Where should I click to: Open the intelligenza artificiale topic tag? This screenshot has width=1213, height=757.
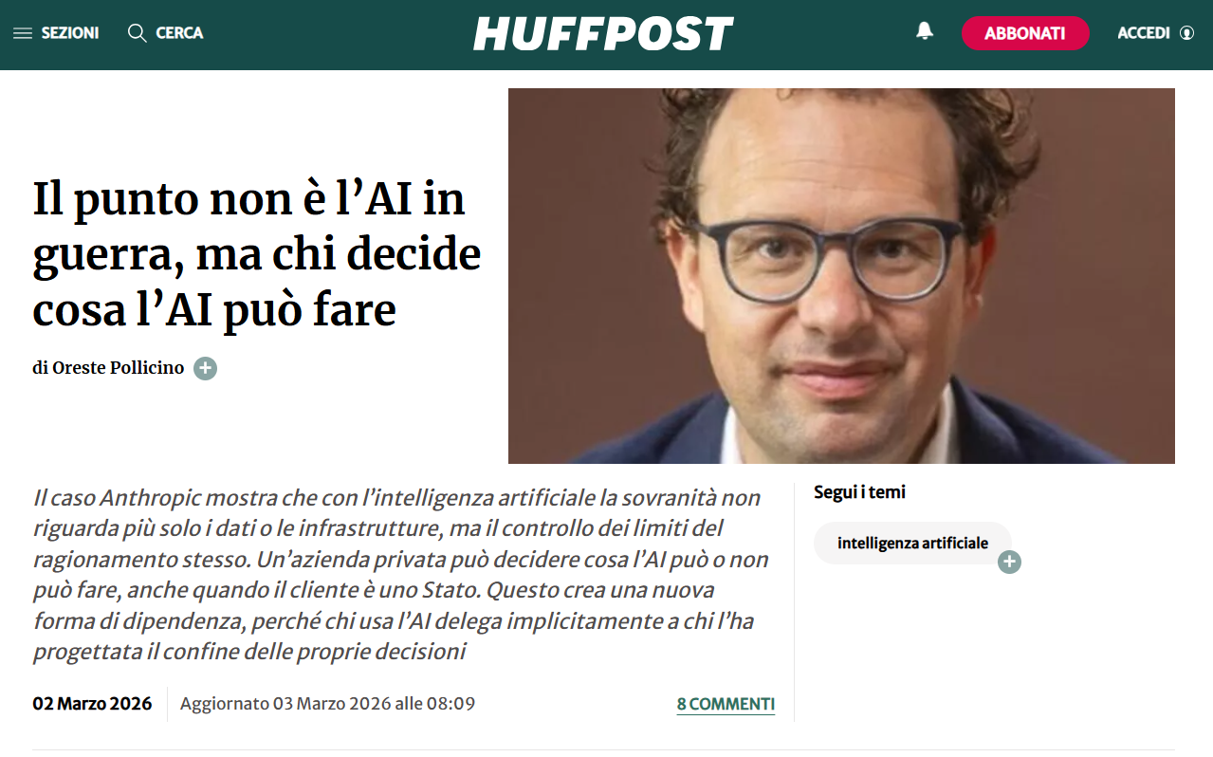tap(912, 544)
